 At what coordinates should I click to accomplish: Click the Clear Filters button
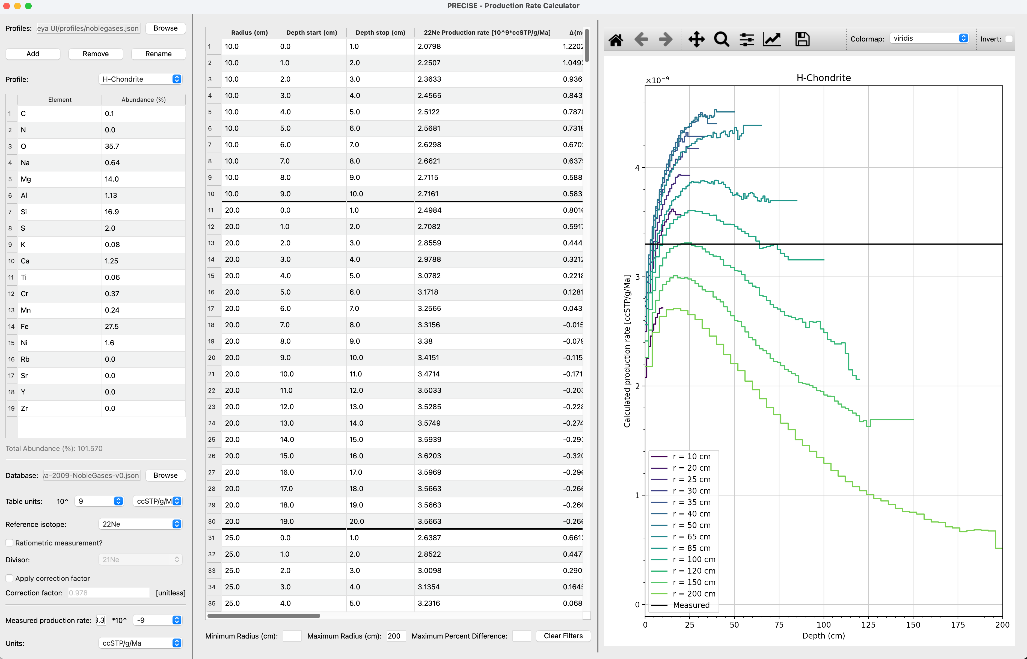[x=563, y=636]
